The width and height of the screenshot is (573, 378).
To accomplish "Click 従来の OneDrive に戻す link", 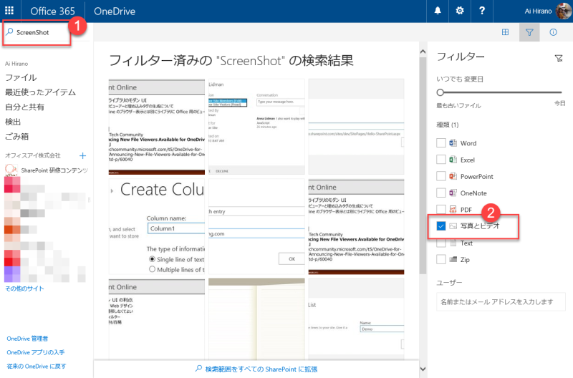I will (37, 367).
